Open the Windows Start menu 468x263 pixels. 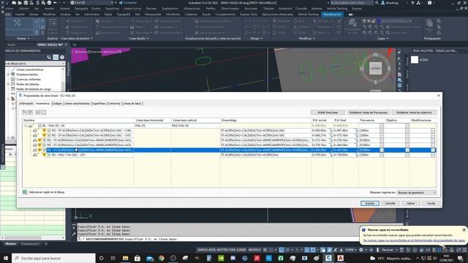click(5, 258)
